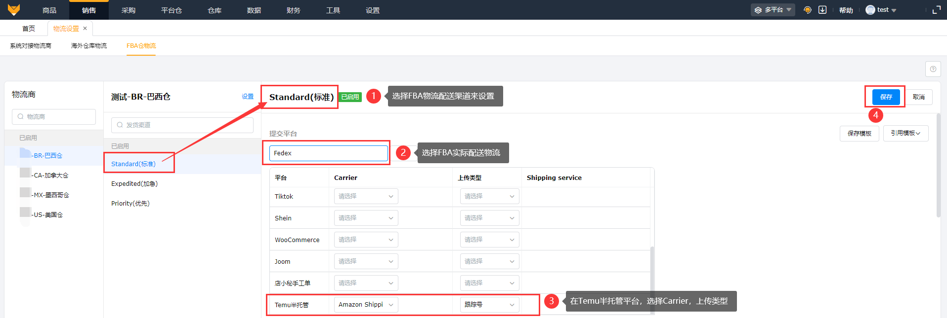This screenshot has height=318, width=947.
Task: Switch to 海外仓库物流 tab
Action: tap(89, 46)
